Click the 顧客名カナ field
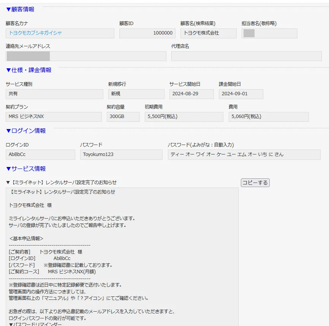Screen dimensions: 329x326 point(60,33)
